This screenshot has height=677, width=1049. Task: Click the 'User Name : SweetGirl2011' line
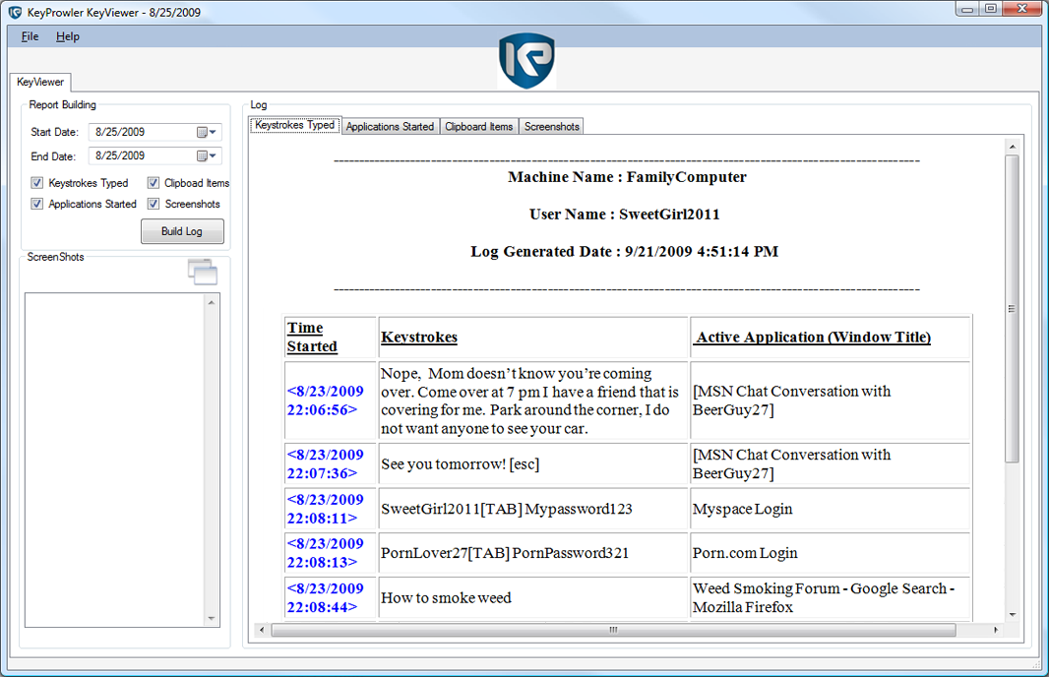tap(624, 215)
